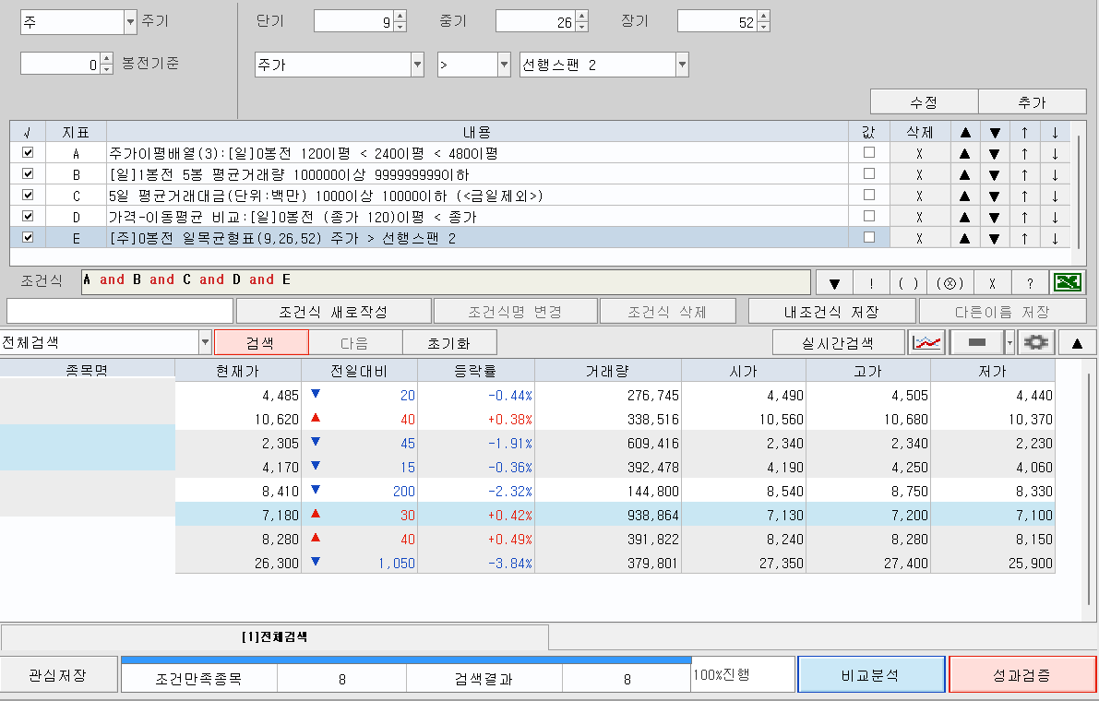Sort by 현재가 column header

[237, 371]
